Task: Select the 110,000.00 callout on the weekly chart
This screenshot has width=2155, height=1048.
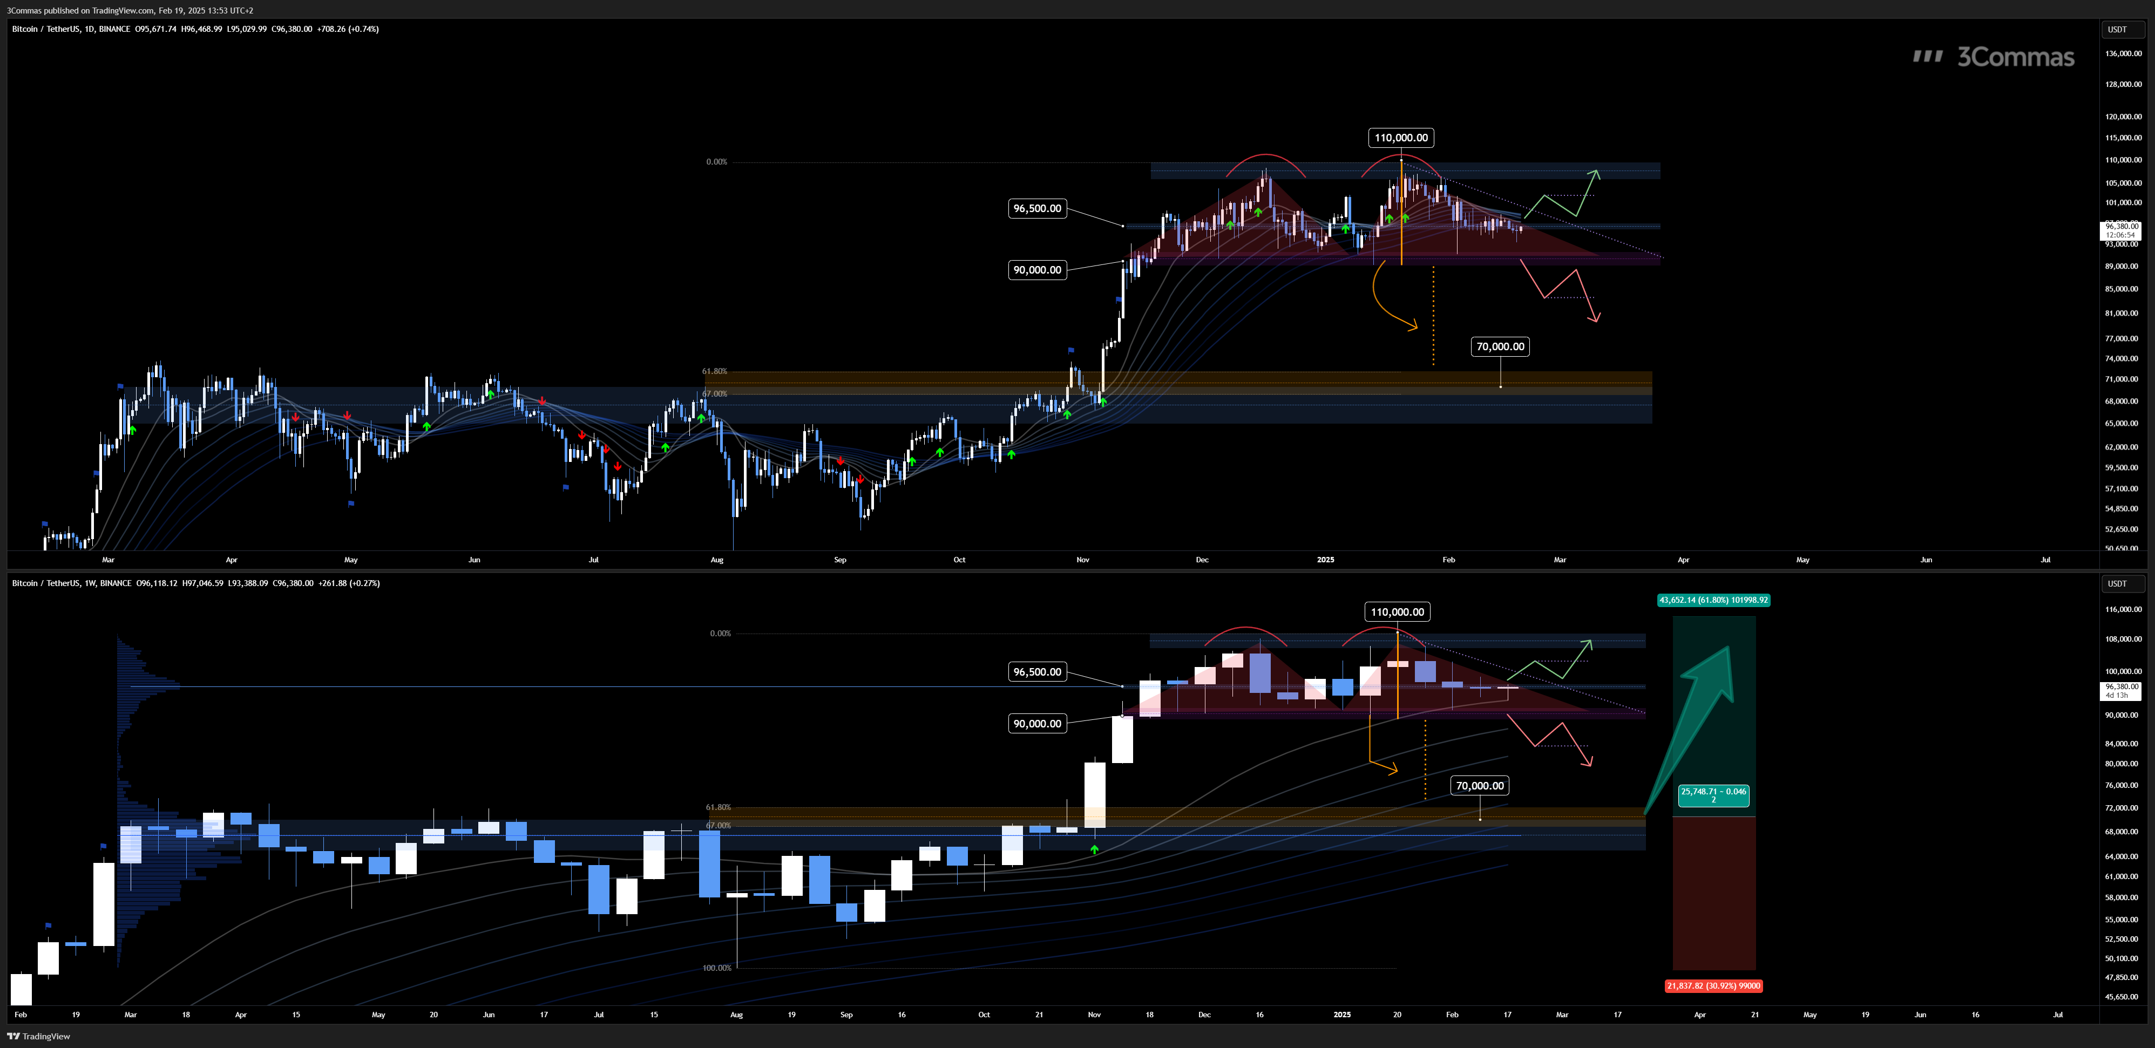Action: [1397, 613]
